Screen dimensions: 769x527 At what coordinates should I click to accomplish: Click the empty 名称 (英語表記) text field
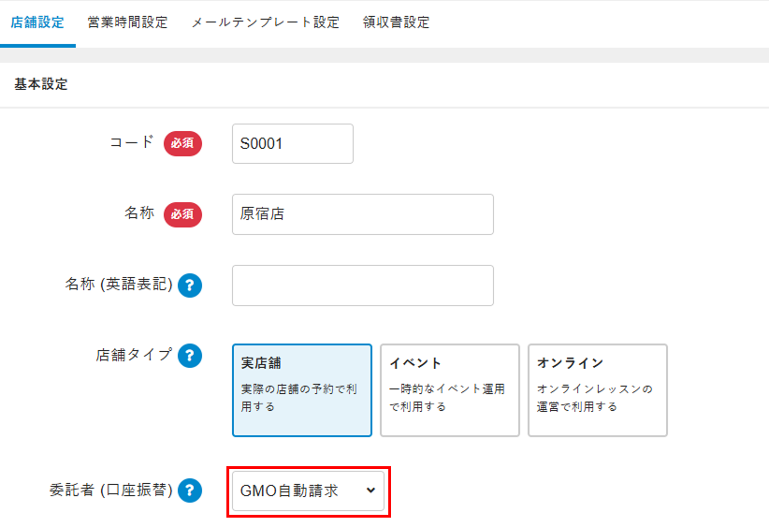coord(362,285)
